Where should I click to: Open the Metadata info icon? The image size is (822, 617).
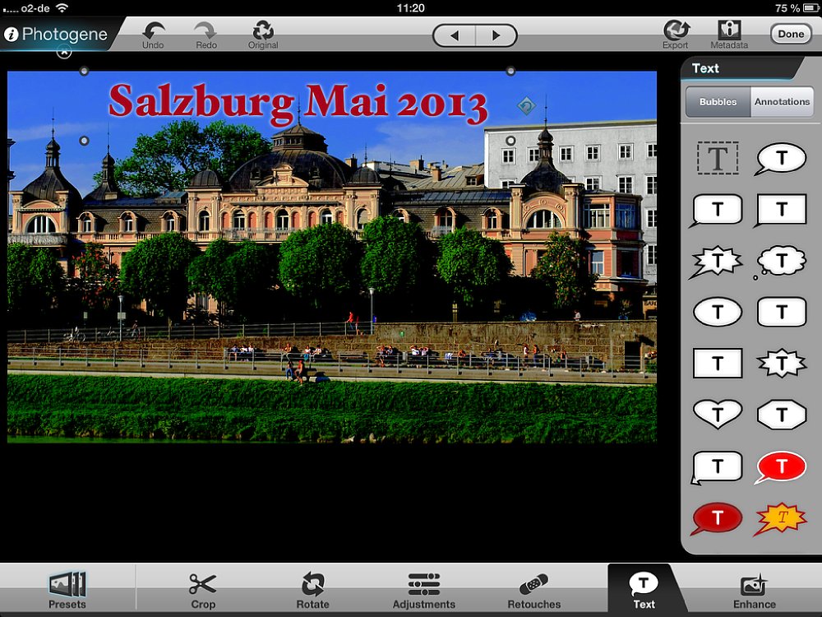point(729,30)
